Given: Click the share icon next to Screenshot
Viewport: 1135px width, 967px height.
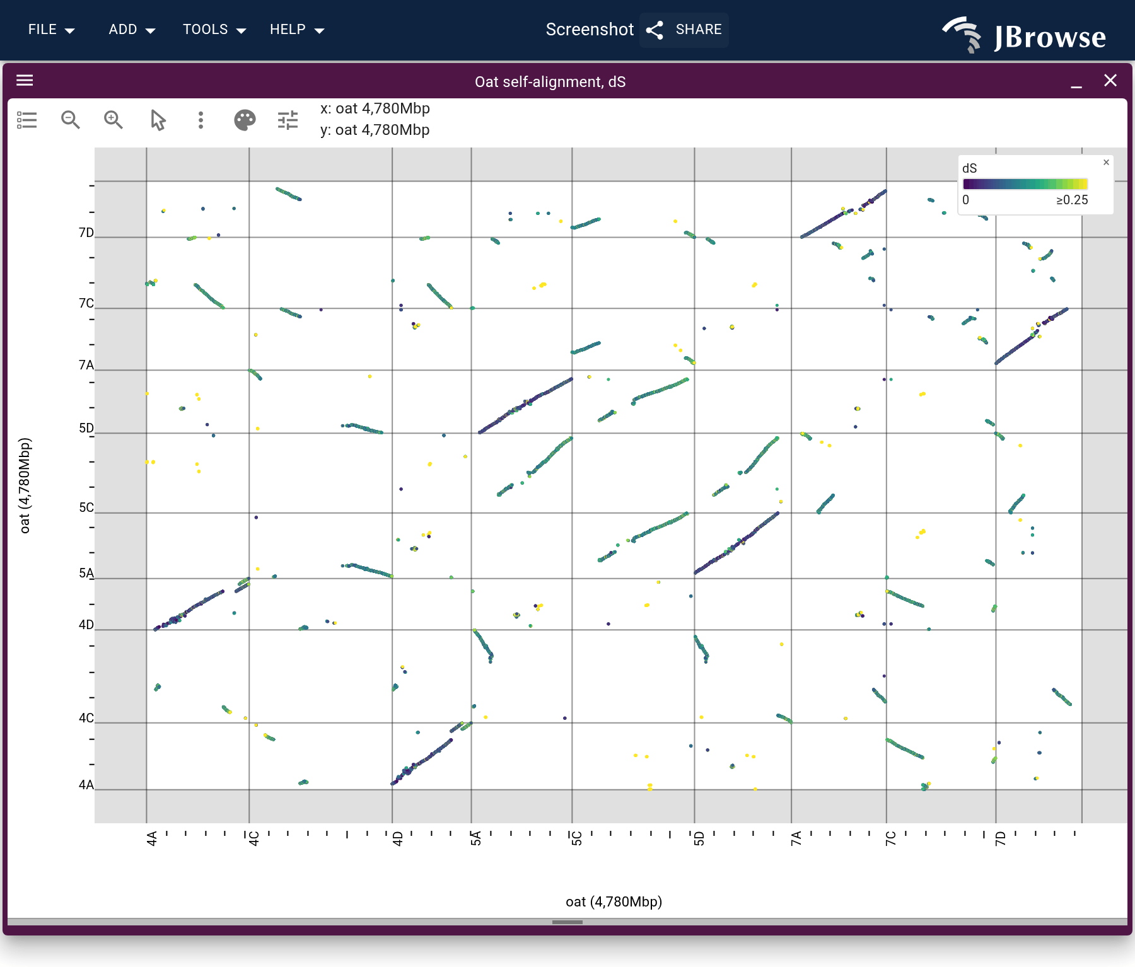Looking at the screenshot, I should point(655,30).
